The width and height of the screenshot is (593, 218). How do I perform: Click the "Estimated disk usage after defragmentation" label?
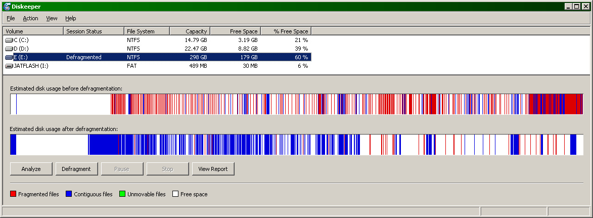point(64,129)
